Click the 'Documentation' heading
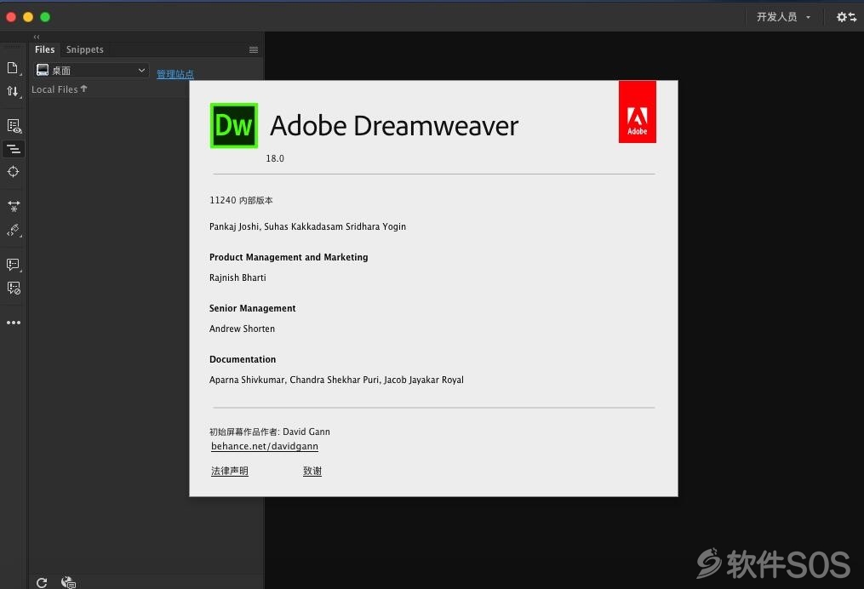This screenshot has width=864, height=589. 243,359
